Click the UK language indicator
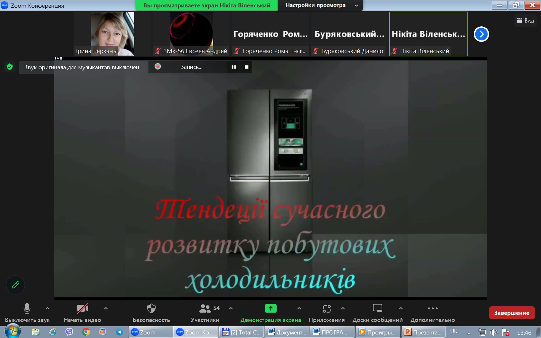This screenshot has width=541, height=338. pos(454,332)
